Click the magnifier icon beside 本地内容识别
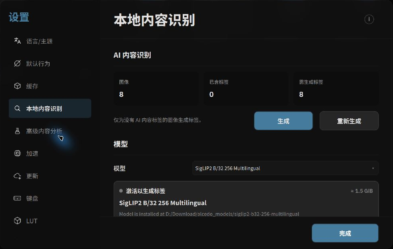The height and width of the screenshot is (249, 393). tap(17, 108)
